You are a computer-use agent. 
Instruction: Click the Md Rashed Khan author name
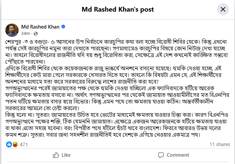[x=40, y=27]
